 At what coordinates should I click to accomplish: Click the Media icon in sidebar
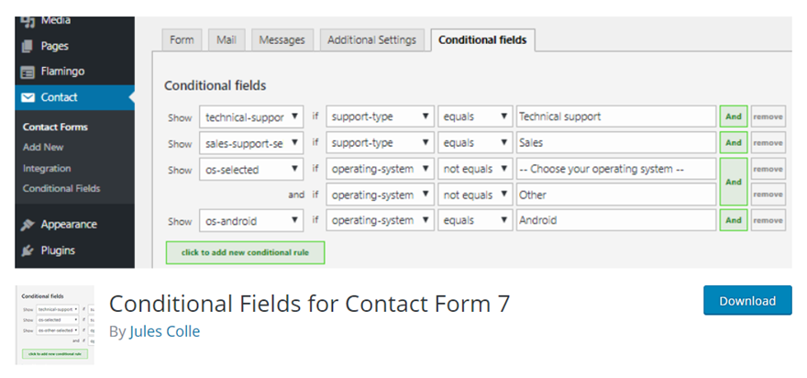(x=28, y=20)
